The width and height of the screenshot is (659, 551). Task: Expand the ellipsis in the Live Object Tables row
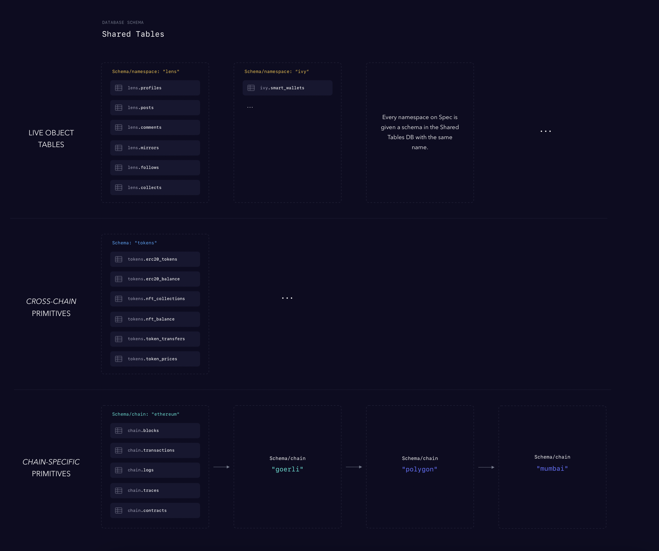(545, 131)
